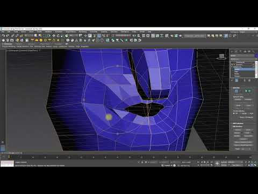Collapse the Editable Poly stack entry
This screenshot has width=258, height=194.
232,67
